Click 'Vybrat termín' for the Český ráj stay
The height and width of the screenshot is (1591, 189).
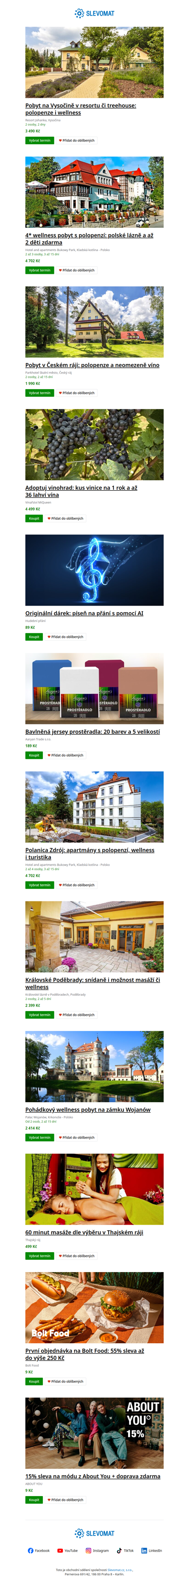point(39,393)
